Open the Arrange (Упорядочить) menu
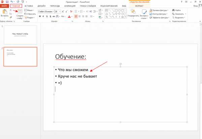 coord(133,14)
